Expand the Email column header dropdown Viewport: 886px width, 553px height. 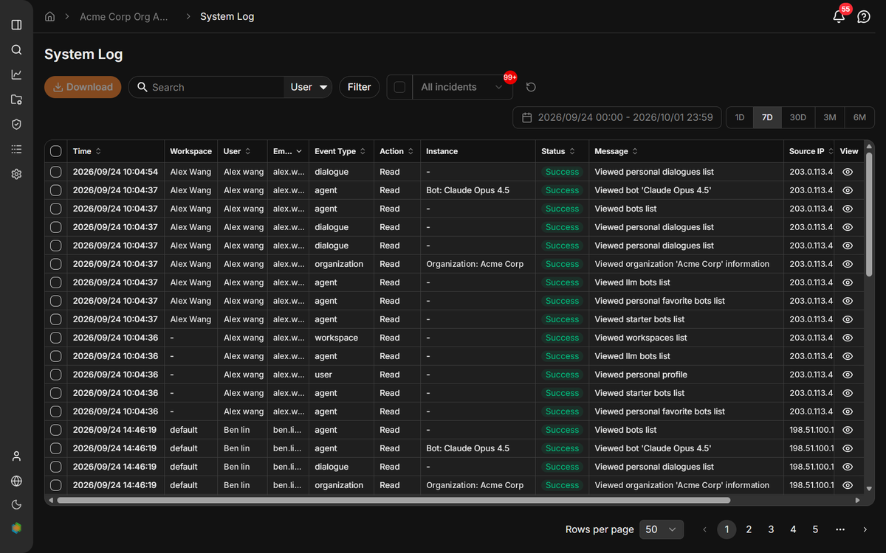click(x=299, y=151)
